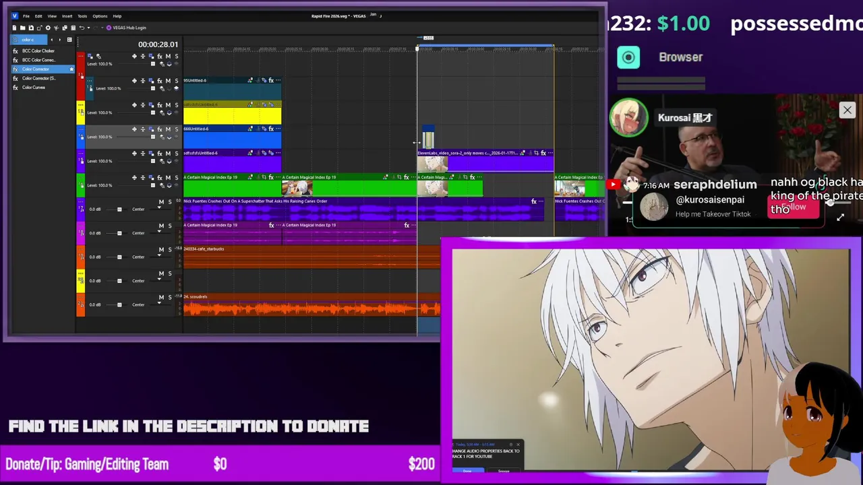863x485 pixels.
Task: Open Track FX on blue video track
Action: (160, 129)
